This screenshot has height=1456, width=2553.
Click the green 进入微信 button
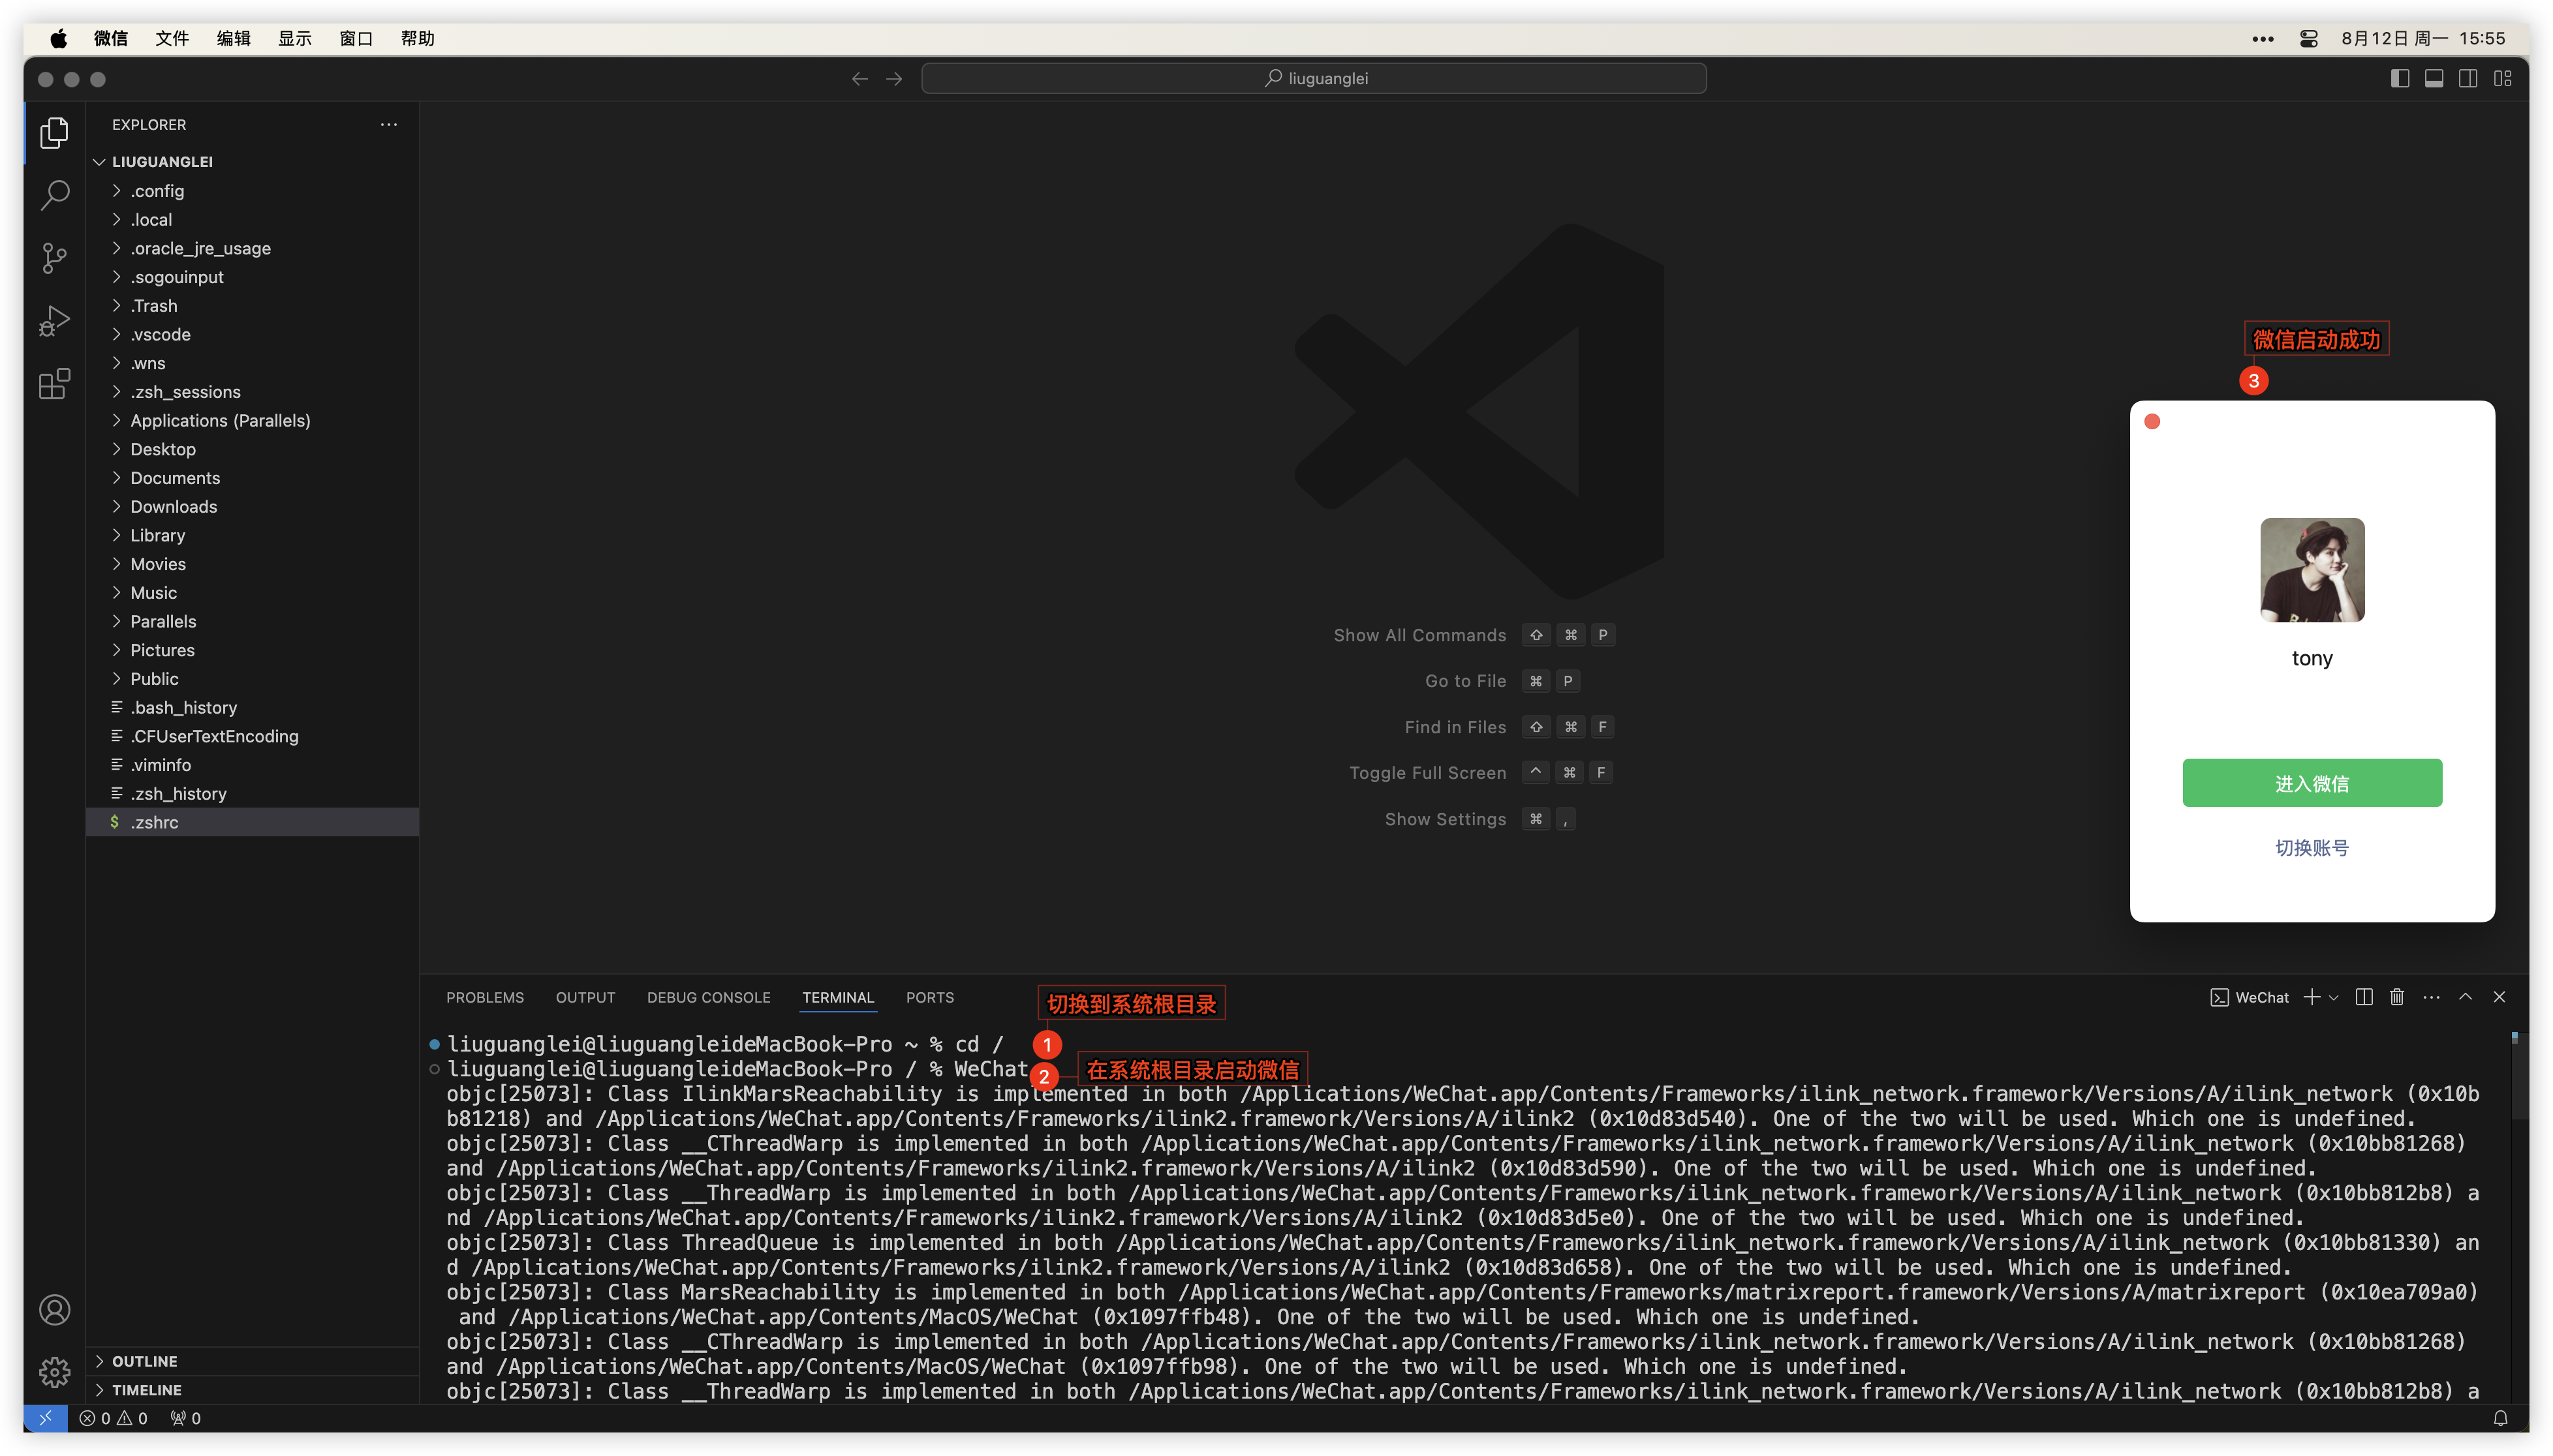click(2311, 783)
